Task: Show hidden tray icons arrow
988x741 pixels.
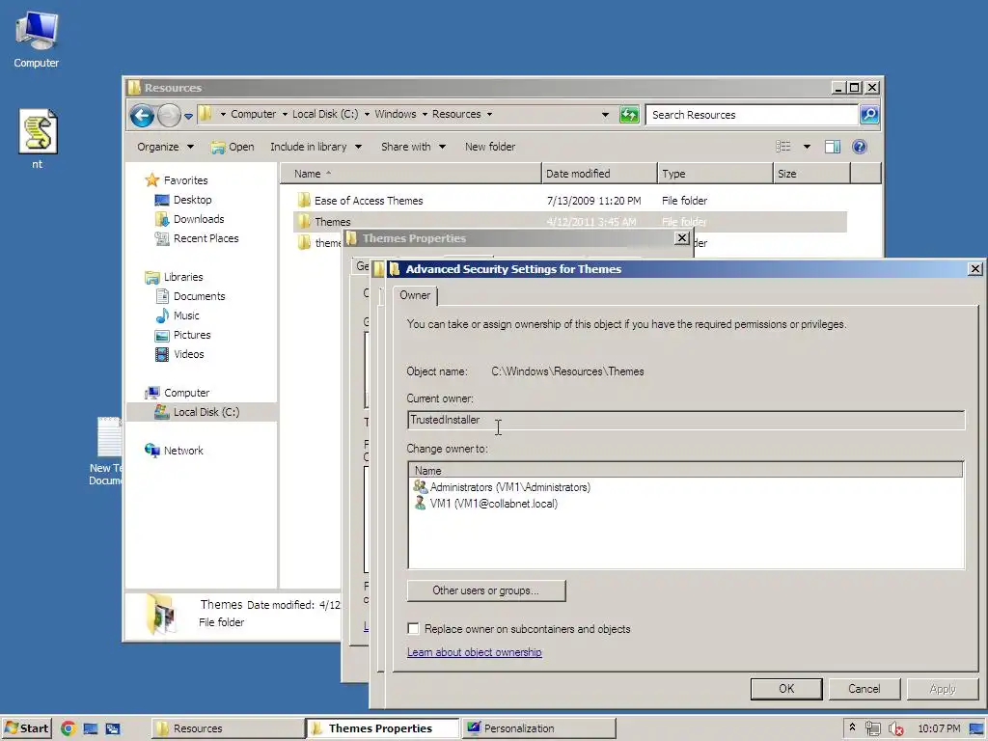Action: click(852, 727)
